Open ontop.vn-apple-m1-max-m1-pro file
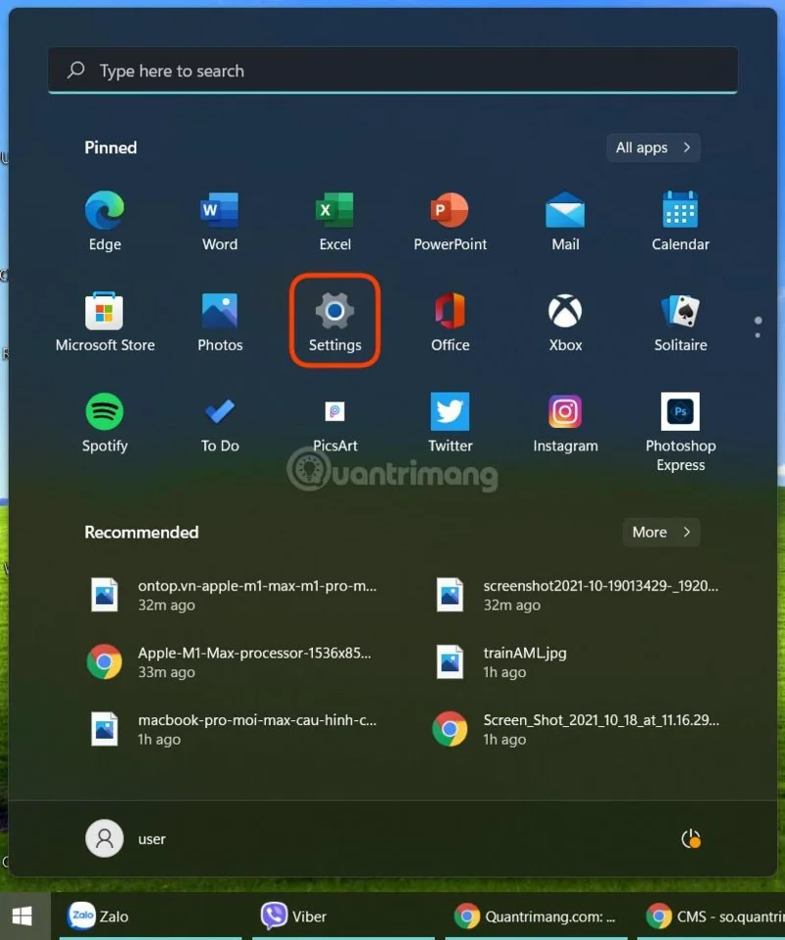Image resolution: width=785 pixels, height=940 pixels. coord(234,595)
